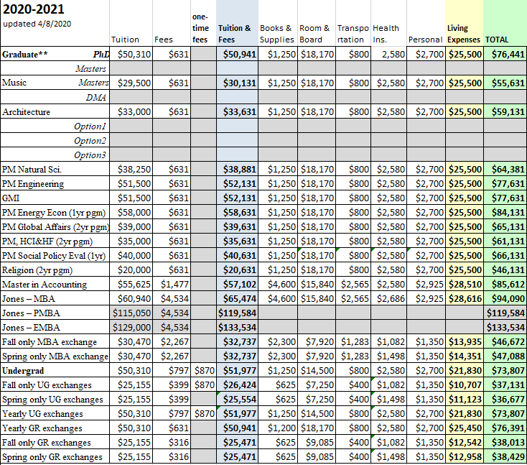527x465 pixels.
Task: Click the 'Undergrad' row label
Action: 23,371
